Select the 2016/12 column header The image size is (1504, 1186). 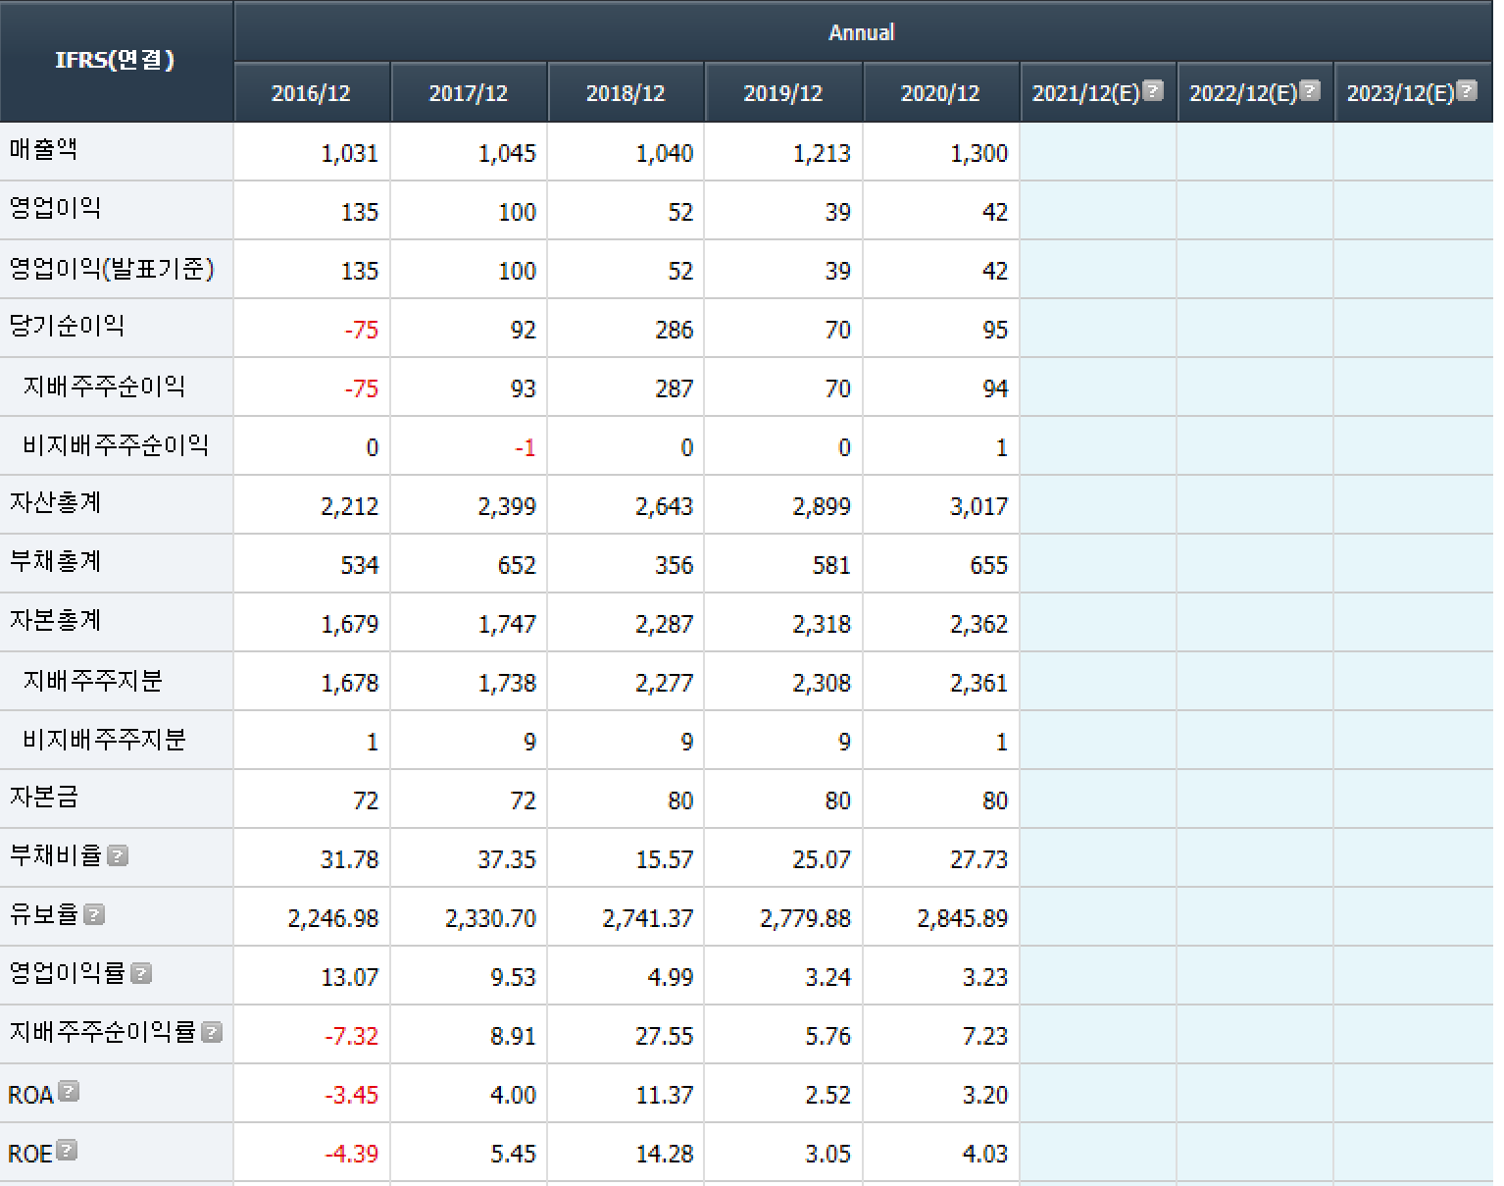point(311,93)
